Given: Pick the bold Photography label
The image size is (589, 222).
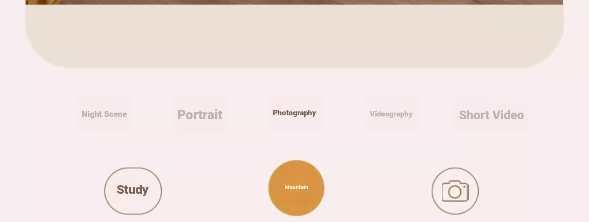Looking at the screenshot, I should tap(294, 113).
